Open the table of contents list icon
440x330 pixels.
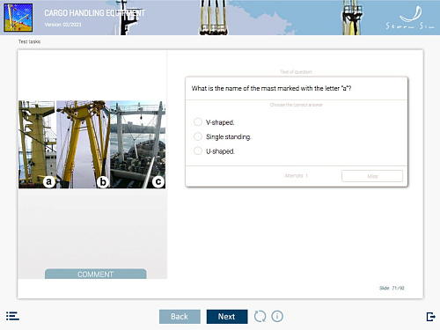pyautogui.click(x=12, y=316)
